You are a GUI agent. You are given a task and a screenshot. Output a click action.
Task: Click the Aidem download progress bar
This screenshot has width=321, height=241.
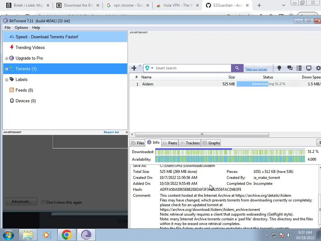[x=268, y=84]
